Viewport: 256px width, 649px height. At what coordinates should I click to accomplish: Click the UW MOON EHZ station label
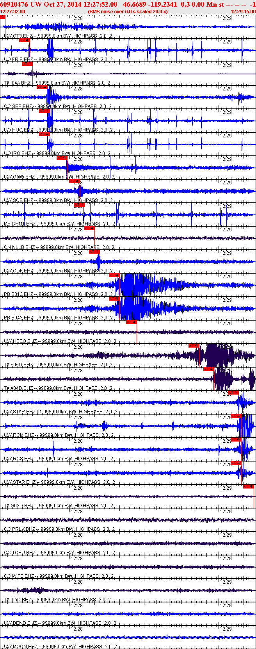pos(60,647)
